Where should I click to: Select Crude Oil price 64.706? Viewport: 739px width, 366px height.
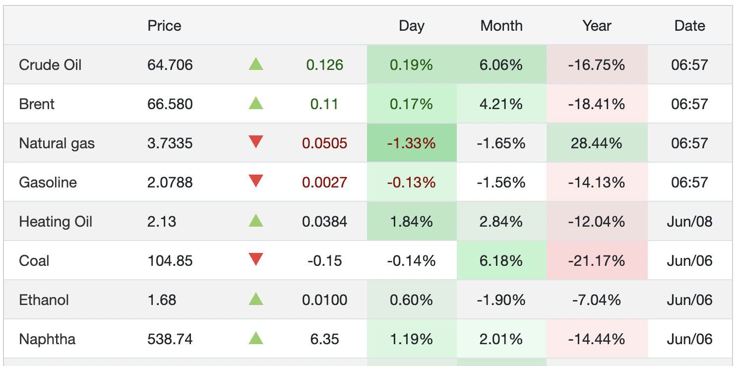point(170,65)
